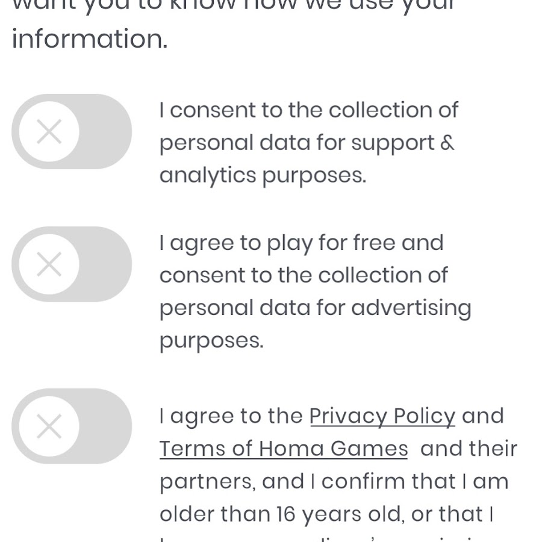Toggle the Privacy Policy agreement switch

[x=72, y=426]
